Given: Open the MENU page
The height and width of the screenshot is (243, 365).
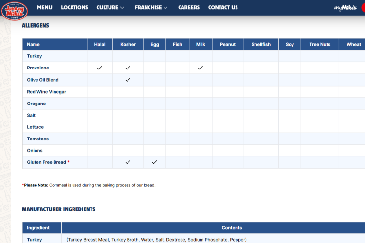Looking at the screenshot, I should pos(44,7).
